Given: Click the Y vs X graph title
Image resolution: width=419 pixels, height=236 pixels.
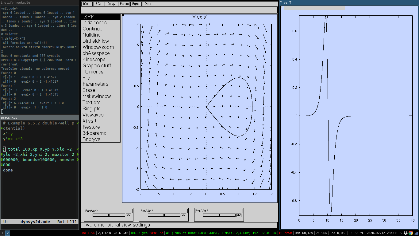Looking at the screenshot, I should click(199, 18).
